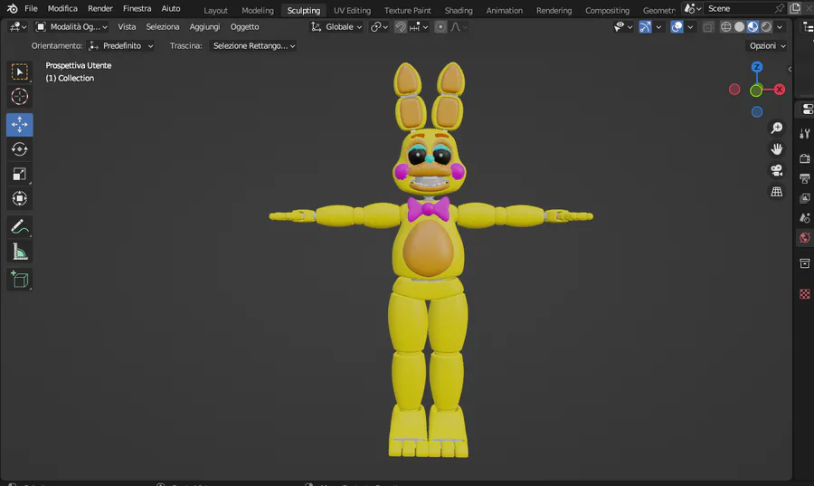Open the Finestra menu
This screenshot has height=486, width=814.
[137, 8]
